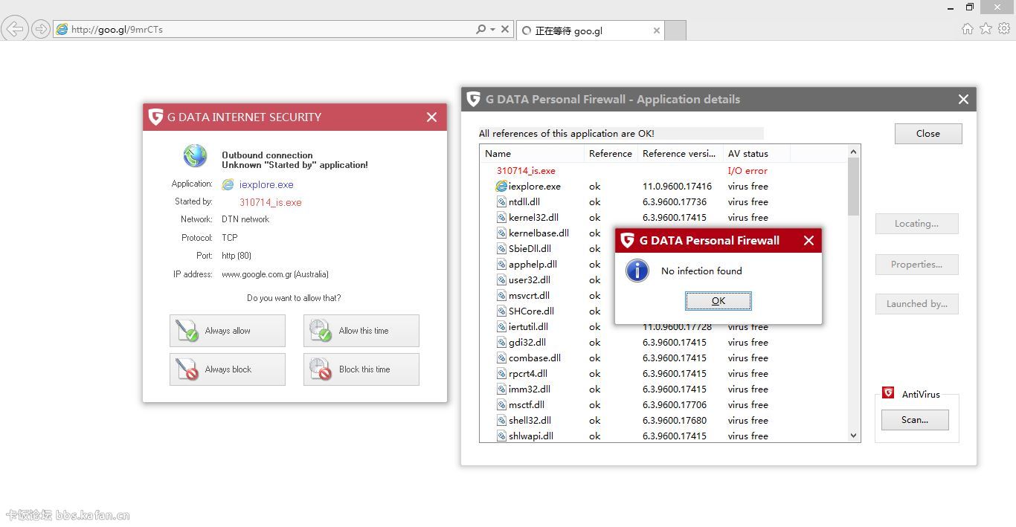Viewport: 1016px width, 527px height.
Task: Sort by the Reference column header
Action: (x=611, y=154)
